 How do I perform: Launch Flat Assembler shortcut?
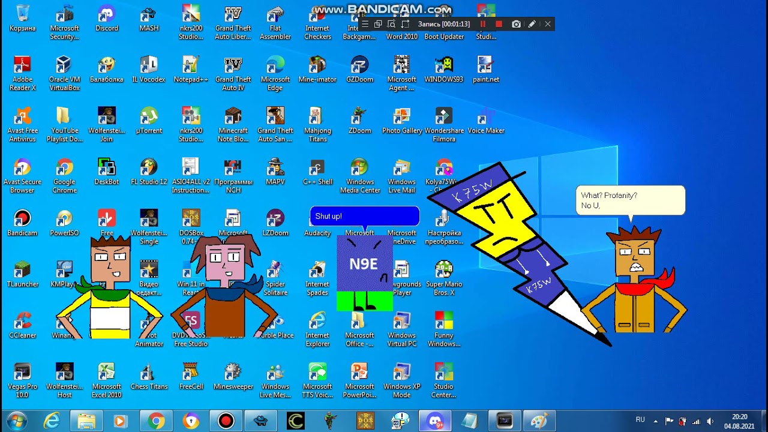[275, 23]
